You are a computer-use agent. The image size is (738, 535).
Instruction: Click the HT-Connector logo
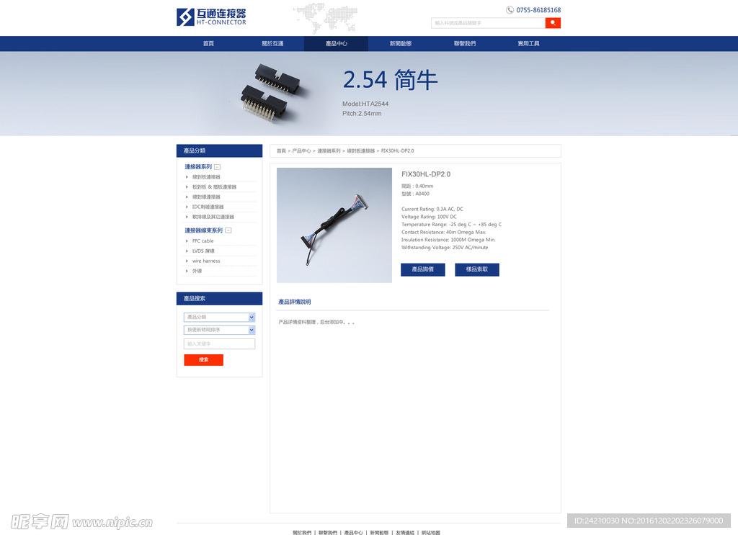point(211,17)
